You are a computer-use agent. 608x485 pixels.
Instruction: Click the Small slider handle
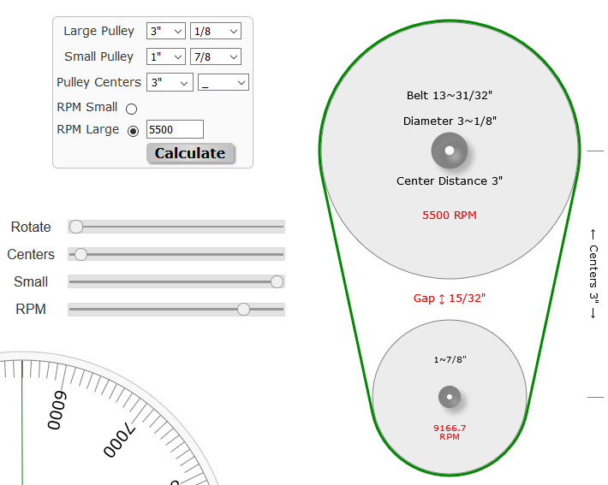point(277,281)
